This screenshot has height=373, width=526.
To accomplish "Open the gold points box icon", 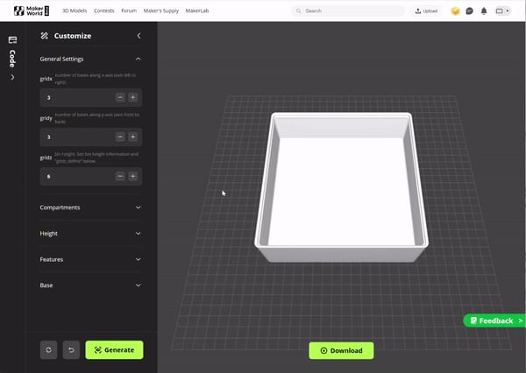I will click(x=455, y=11).
